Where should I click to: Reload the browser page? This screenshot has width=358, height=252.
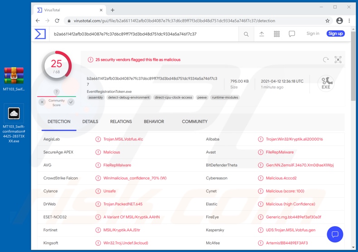point(57,21)
